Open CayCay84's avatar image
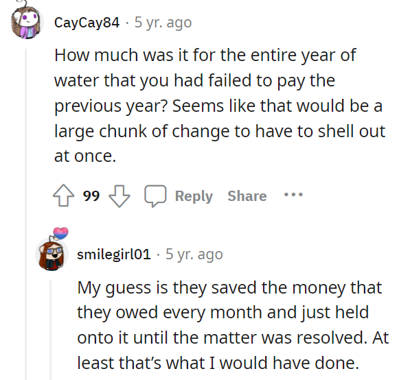This screenshot has width=399, height=380. coord(26,23)
